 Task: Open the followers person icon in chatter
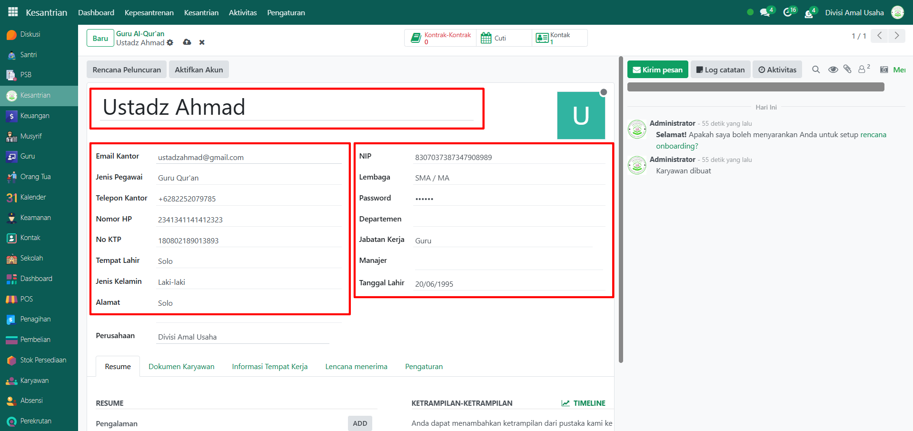pos(862,70)
